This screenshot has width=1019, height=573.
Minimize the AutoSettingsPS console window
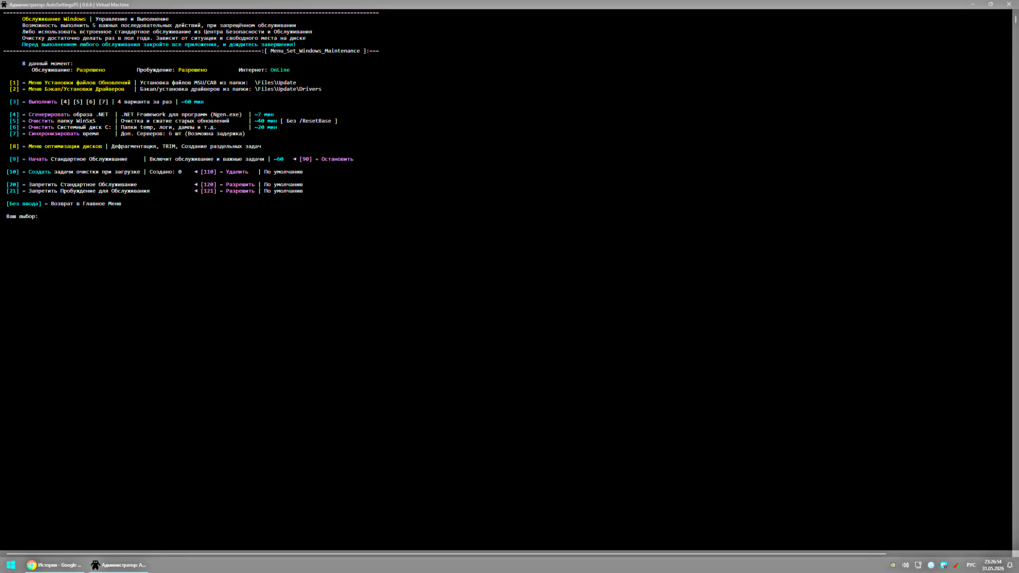[x=972, y=4]
